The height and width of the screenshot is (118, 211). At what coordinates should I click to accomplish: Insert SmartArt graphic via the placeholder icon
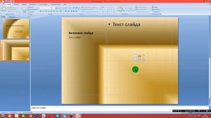(x=144, y=55)
